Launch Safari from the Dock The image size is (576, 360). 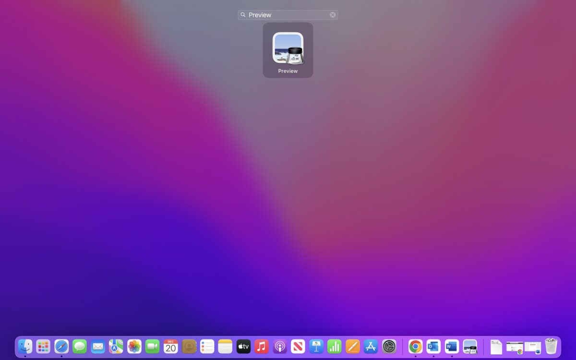pyautogui.click(x=61, y=346)
